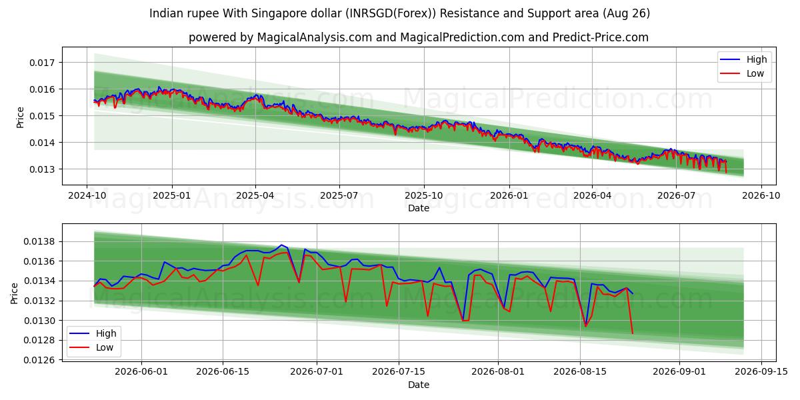Click the top chart y-axis label 0.015
Viewport: 800px width, 400px height.
[42, 116]
